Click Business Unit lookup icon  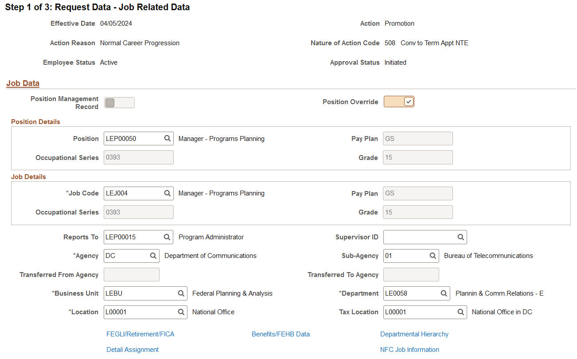pyautogui.click(x=181, y=293)
